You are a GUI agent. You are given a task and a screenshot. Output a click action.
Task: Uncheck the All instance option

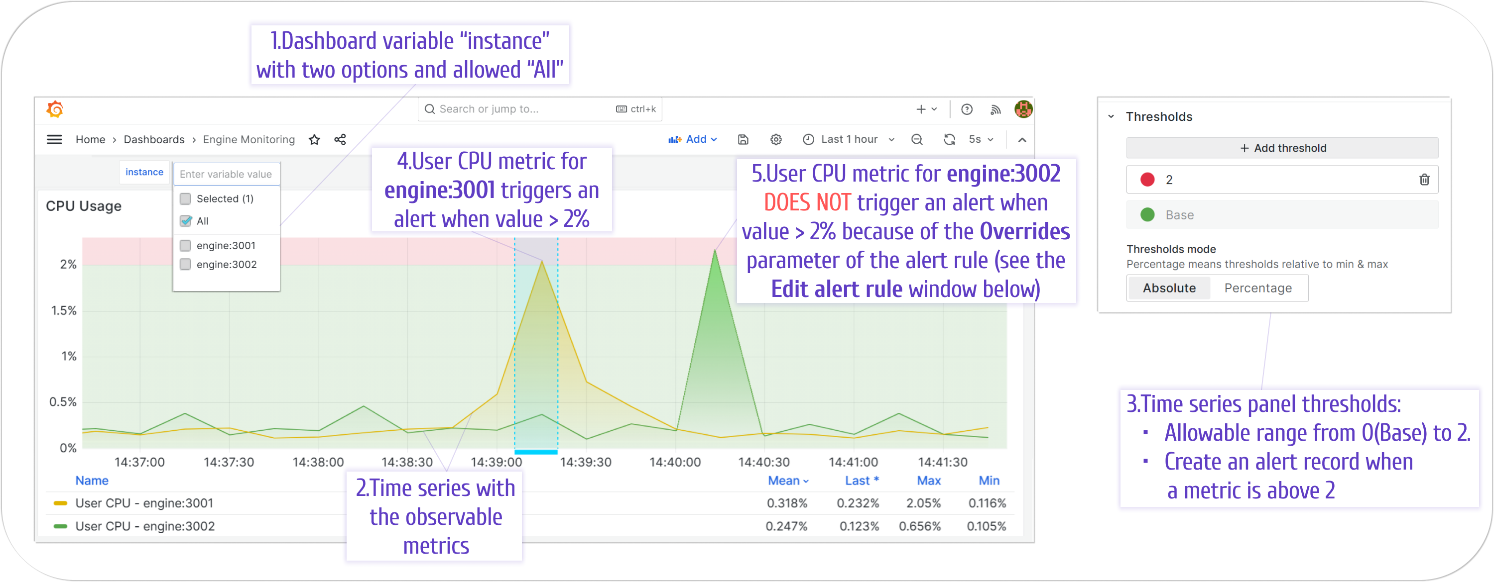[x=186, y=221]
